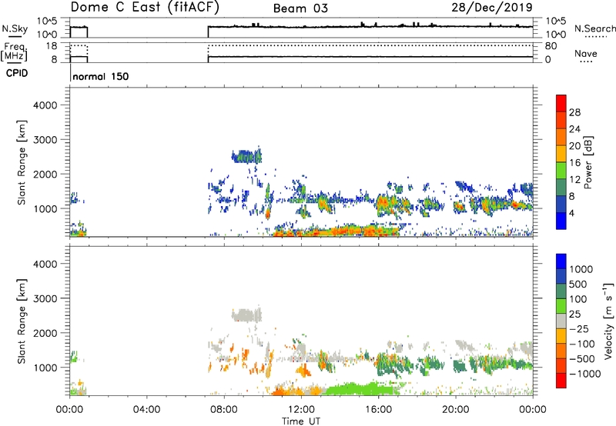
Task: Select the 16:00 time axis label
Action: point(378,410)
